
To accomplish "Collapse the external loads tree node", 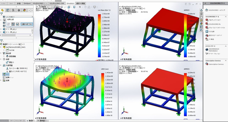I will pyautogui.click(x=1, y=65).
